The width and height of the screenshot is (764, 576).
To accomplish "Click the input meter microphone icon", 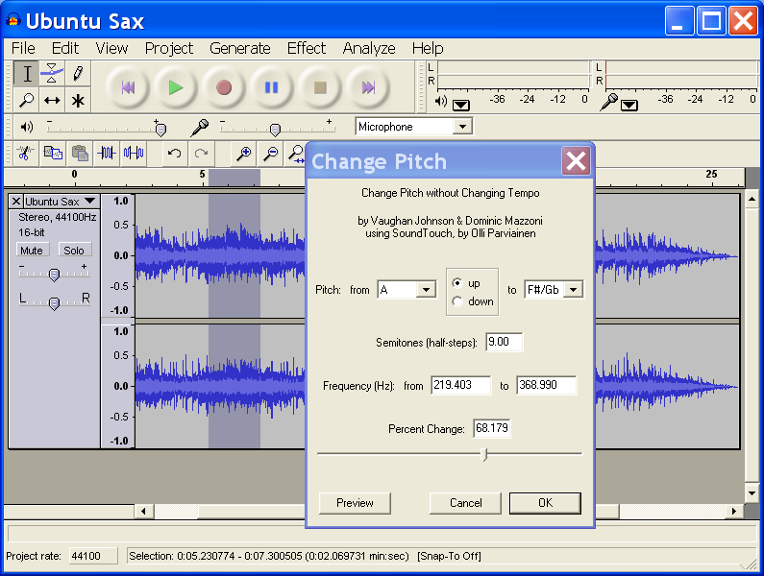I will pos(609,102).
